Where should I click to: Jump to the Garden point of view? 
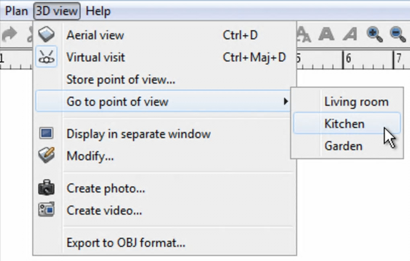tap(343, 146)
